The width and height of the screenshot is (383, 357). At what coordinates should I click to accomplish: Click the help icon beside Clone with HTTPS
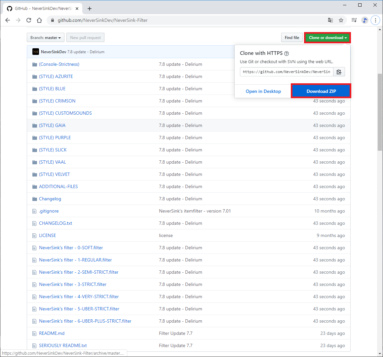tap(287, 54)
